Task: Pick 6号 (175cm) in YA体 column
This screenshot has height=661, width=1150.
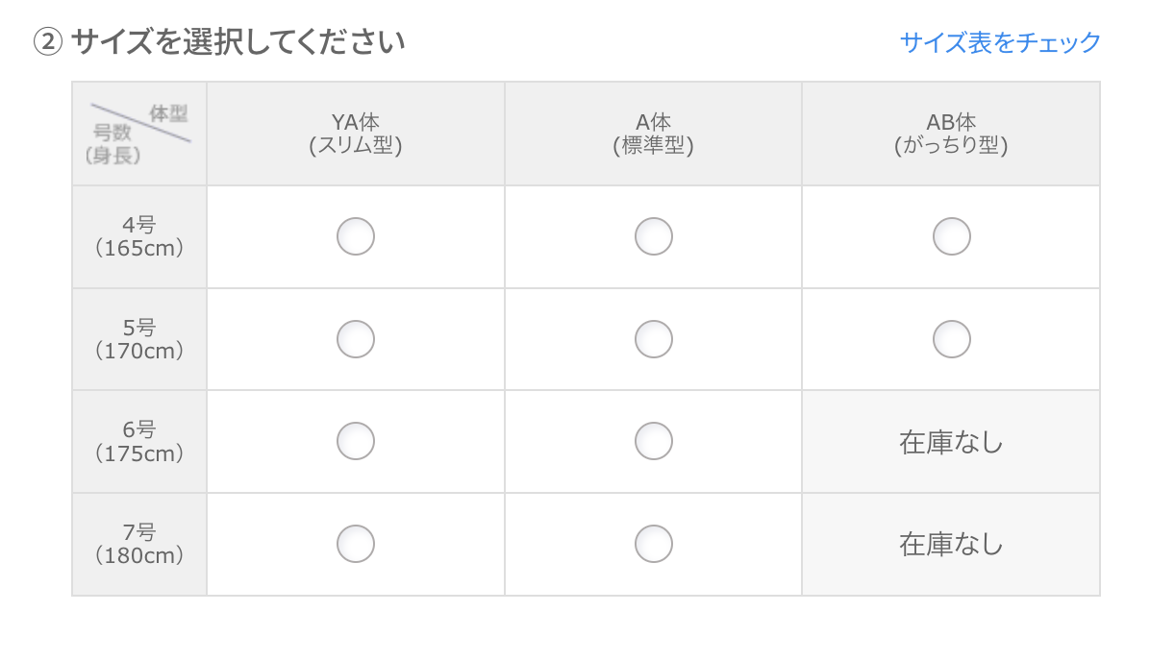Action: (x=356, y=442)
